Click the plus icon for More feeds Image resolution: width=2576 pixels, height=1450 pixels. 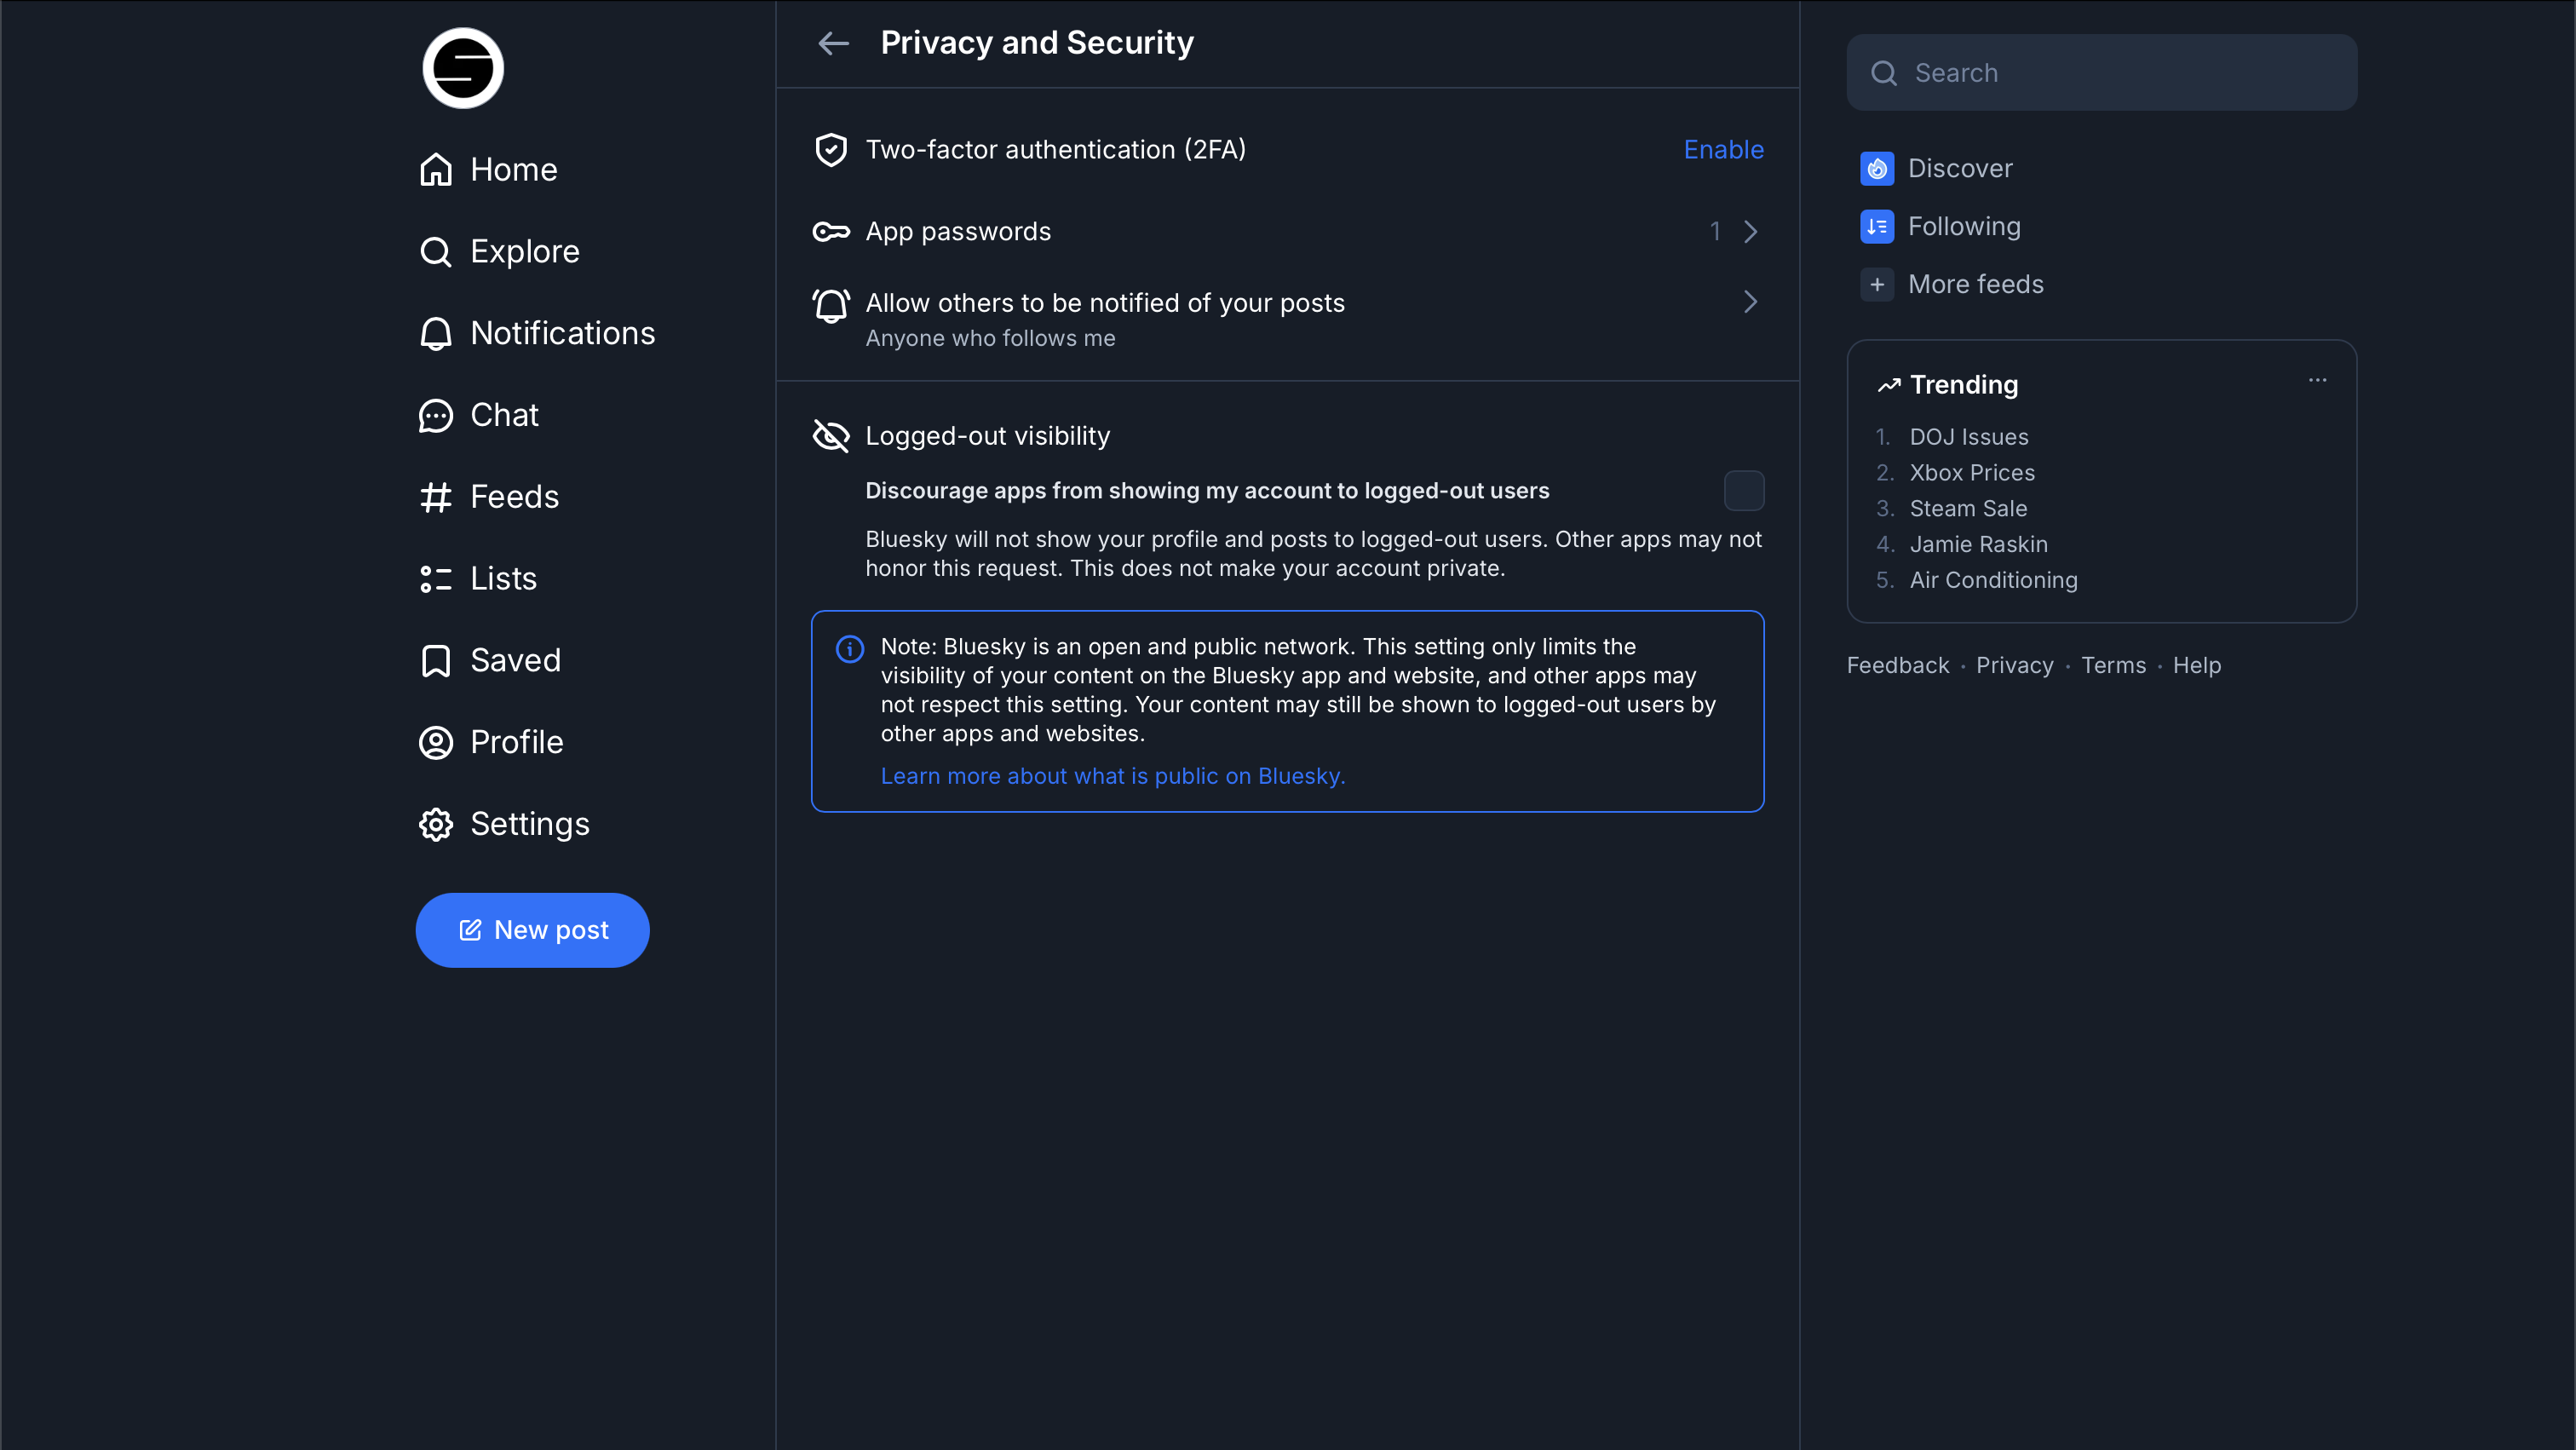point(1877,285)
